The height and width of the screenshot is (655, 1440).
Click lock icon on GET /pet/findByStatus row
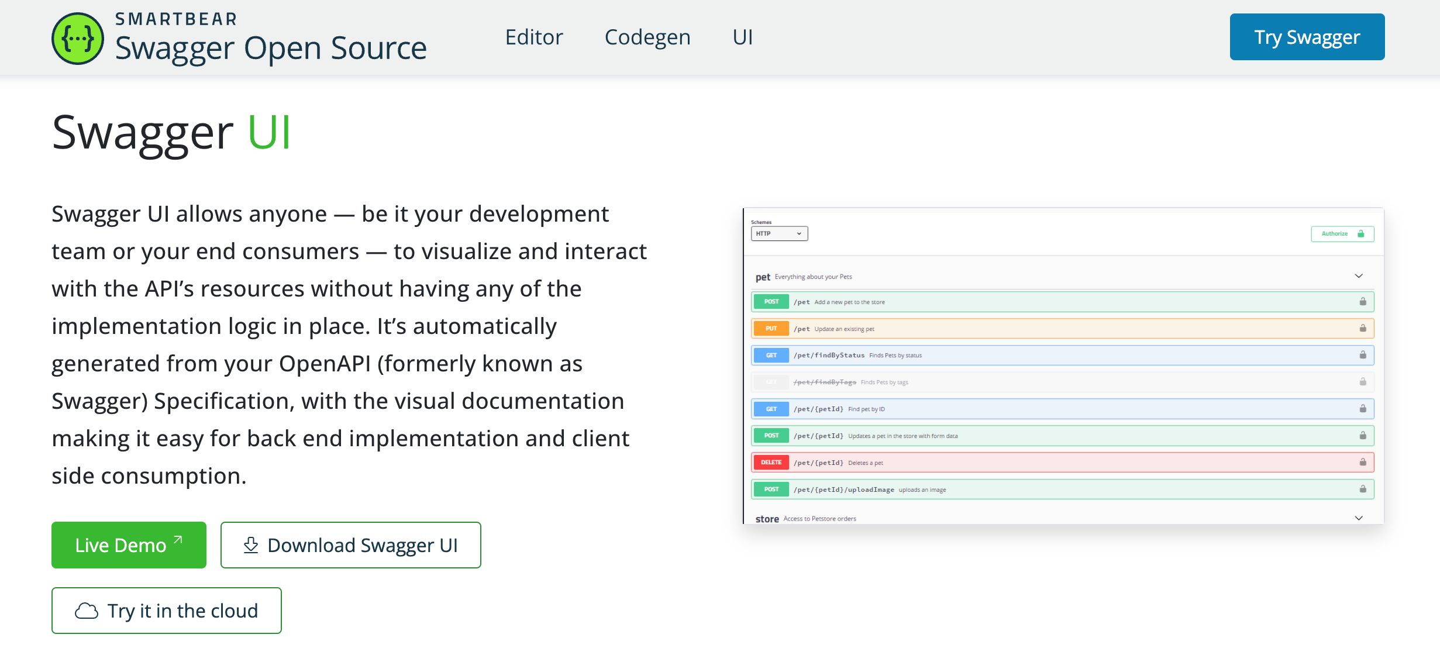tap(1363, 355)
